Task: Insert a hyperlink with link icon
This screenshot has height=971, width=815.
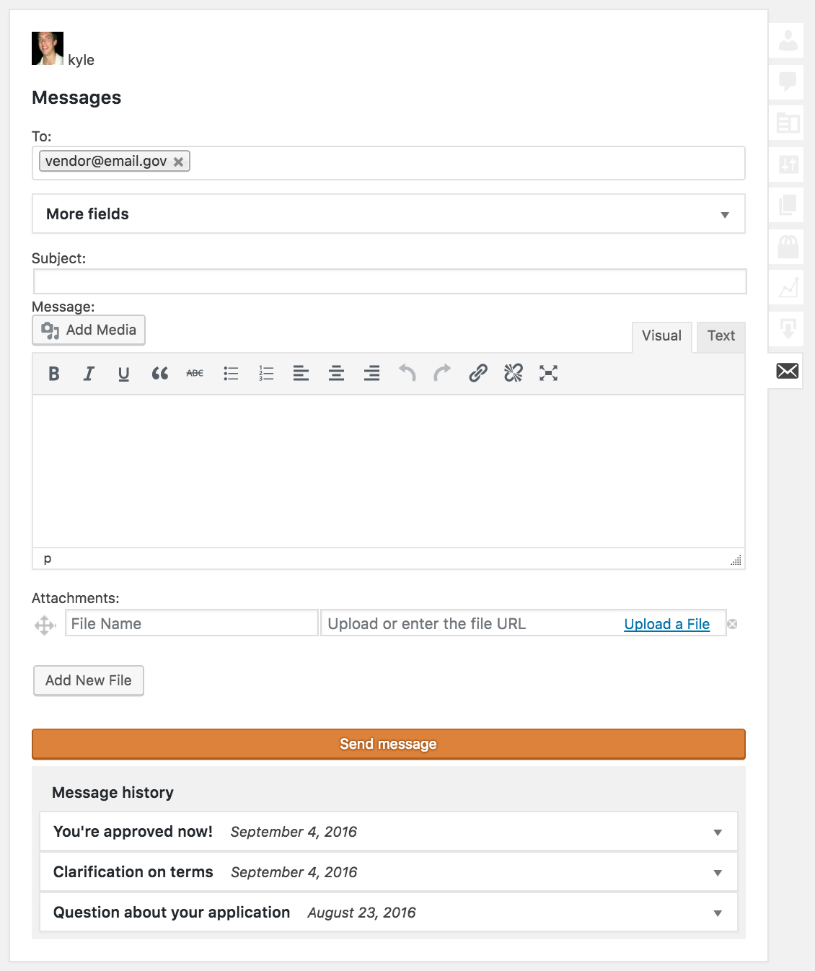Action: pos(478,373)
